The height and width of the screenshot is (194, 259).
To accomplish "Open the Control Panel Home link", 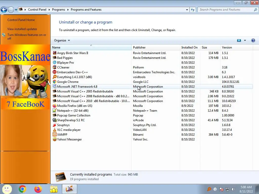I will [21, 20].
